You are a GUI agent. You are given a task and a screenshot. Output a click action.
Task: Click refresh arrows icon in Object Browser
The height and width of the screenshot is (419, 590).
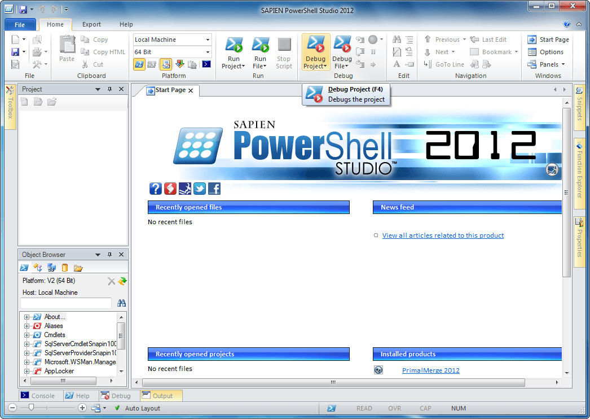tap(122, 281)
